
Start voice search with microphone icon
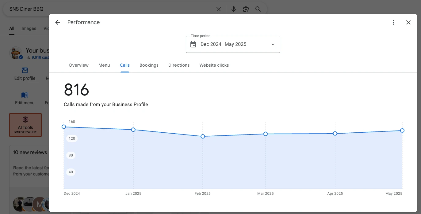(x=234, y=9)
